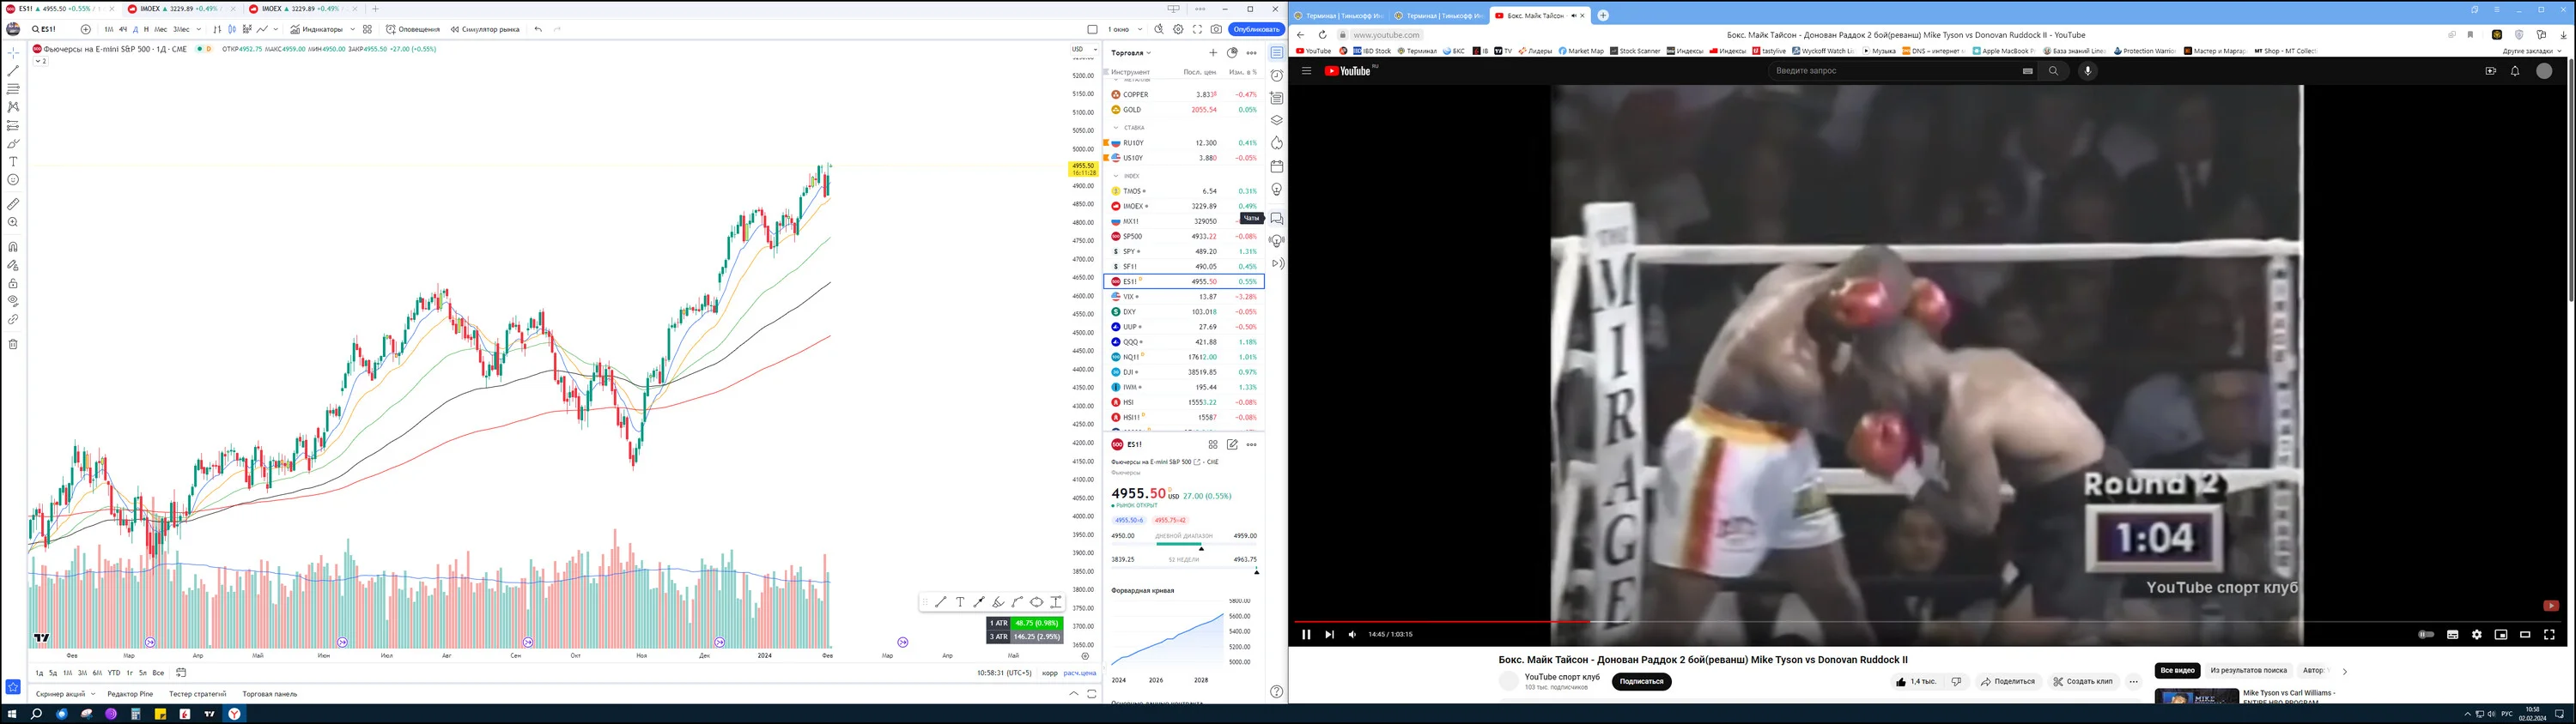Add a symbol to compare with plus icon
The width and height of the screenshot is (2576, 724).
pyautogui.click(x=86, y=30)
